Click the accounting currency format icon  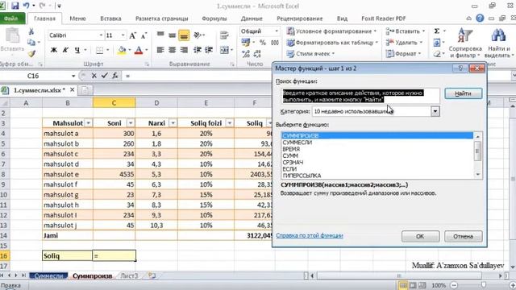point(245,43)
